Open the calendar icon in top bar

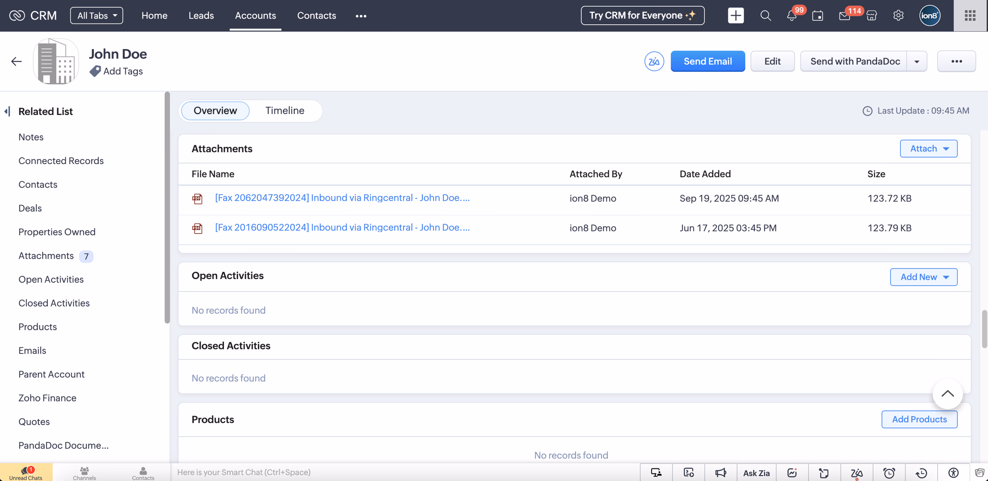(x=817, y=15)
